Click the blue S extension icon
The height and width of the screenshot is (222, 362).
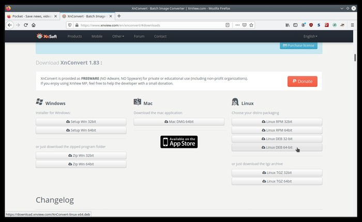pyautogui.click(x=319, y=25)
